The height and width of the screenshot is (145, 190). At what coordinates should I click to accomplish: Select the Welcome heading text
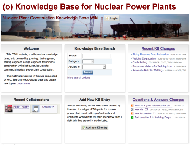pos(31,48)
